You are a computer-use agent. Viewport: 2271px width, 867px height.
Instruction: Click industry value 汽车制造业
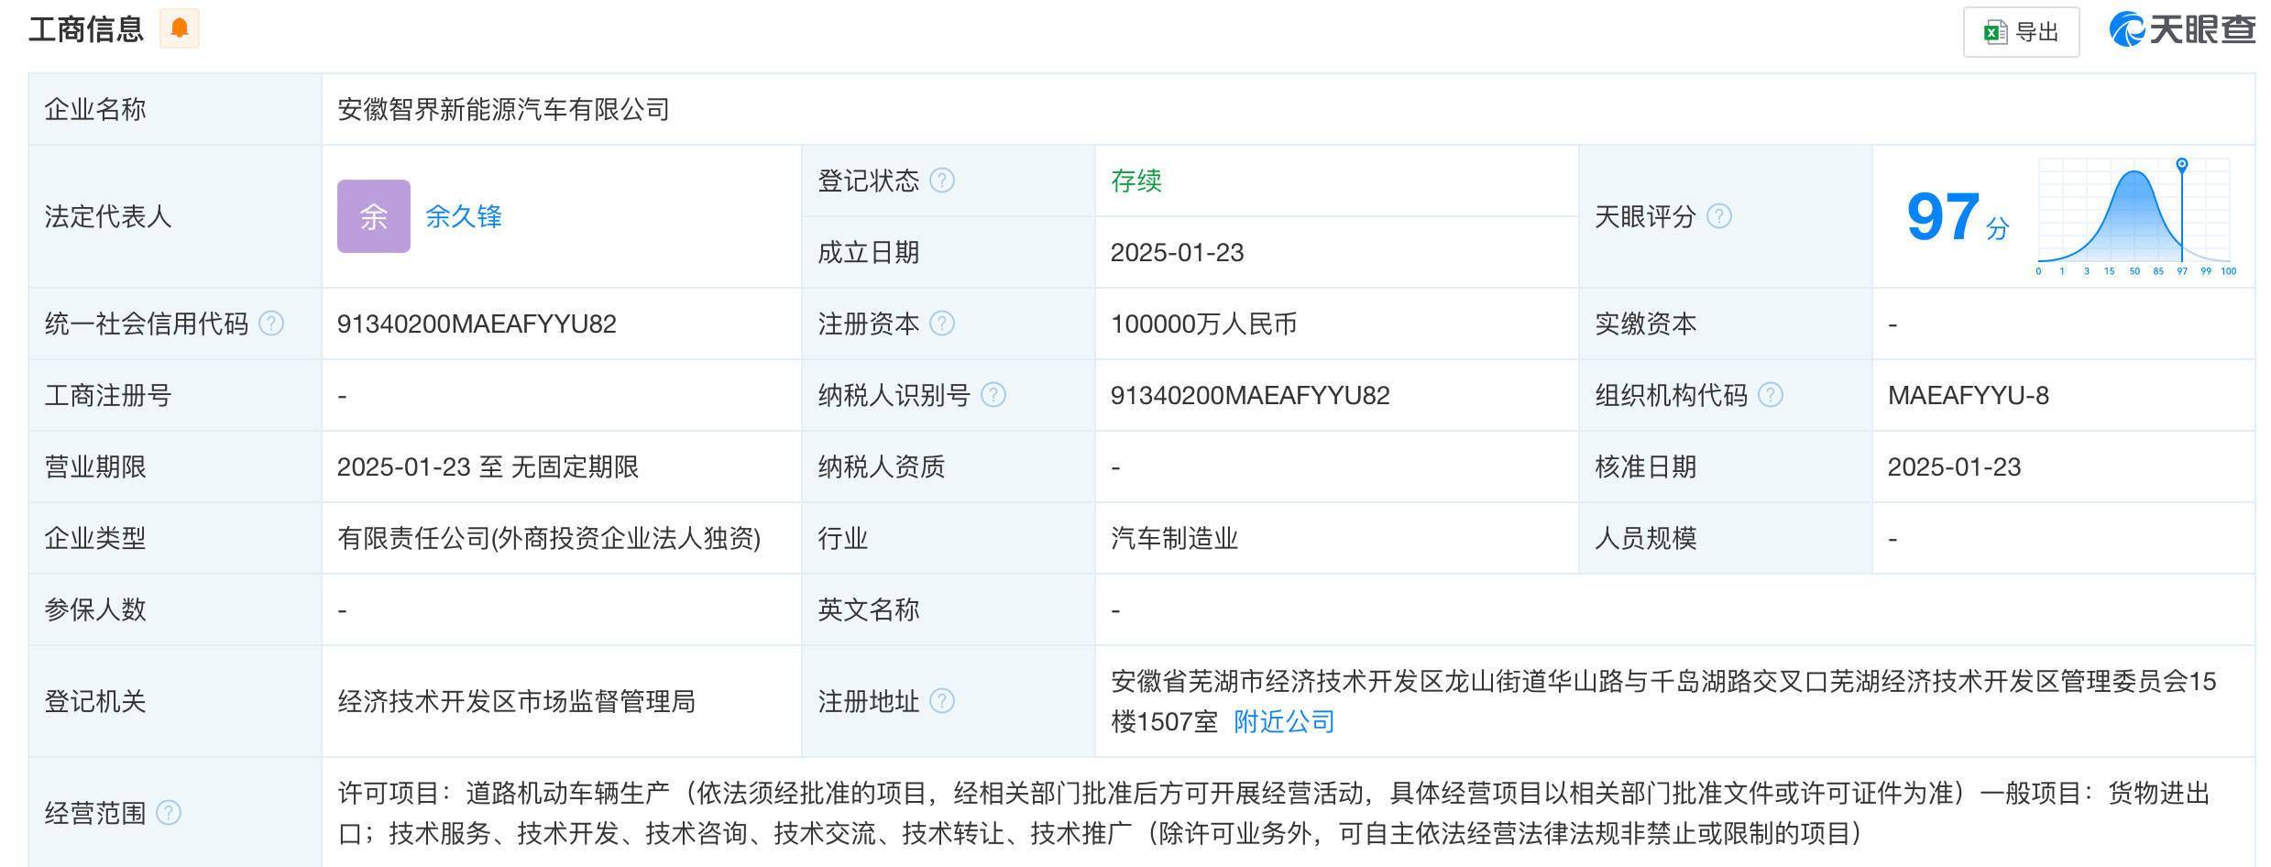tap(1175, 539)
